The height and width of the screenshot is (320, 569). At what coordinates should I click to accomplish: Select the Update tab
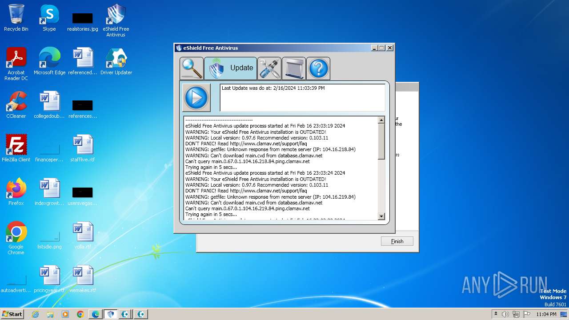tap(230, 68)
